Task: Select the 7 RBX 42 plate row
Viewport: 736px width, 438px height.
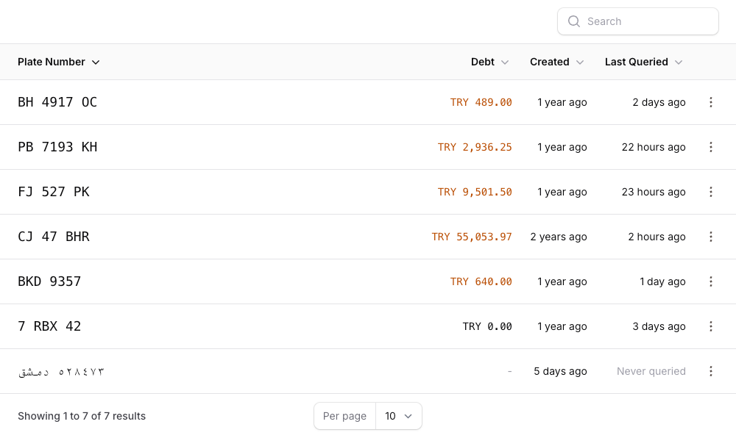Action: click(x=49, y=326)
